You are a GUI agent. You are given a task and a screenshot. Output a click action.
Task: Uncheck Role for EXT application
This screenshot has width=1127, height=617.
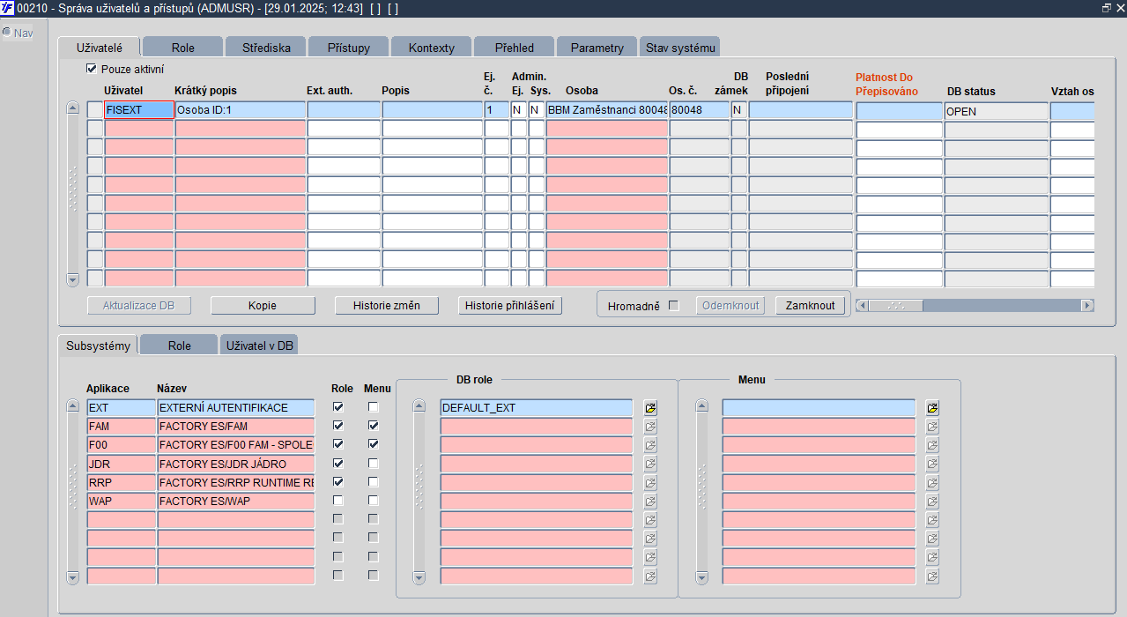337,407
